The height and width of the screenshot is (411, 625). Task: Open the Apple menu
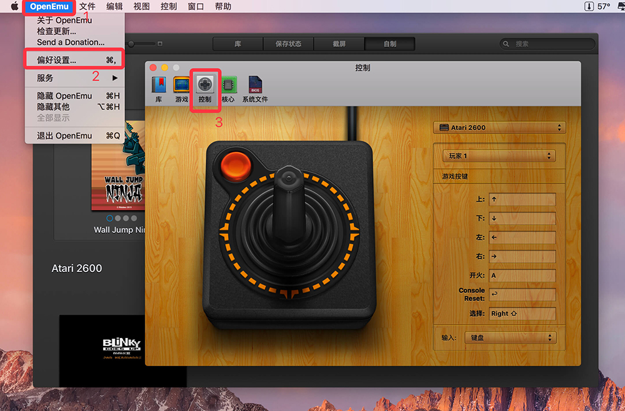coord(14,6)
